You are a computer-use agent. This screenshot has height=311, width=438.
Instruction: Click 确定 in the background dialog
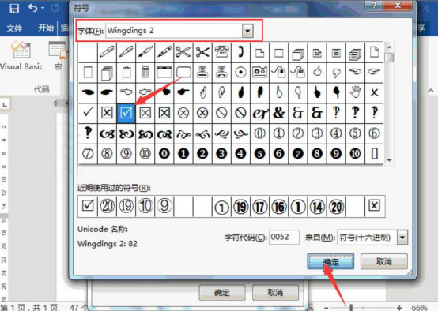[x=222, y=292]
